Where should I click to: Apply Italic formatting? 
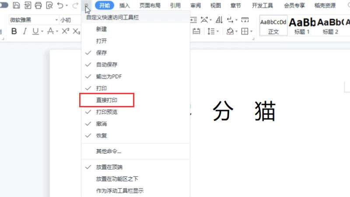coord(25,31)
